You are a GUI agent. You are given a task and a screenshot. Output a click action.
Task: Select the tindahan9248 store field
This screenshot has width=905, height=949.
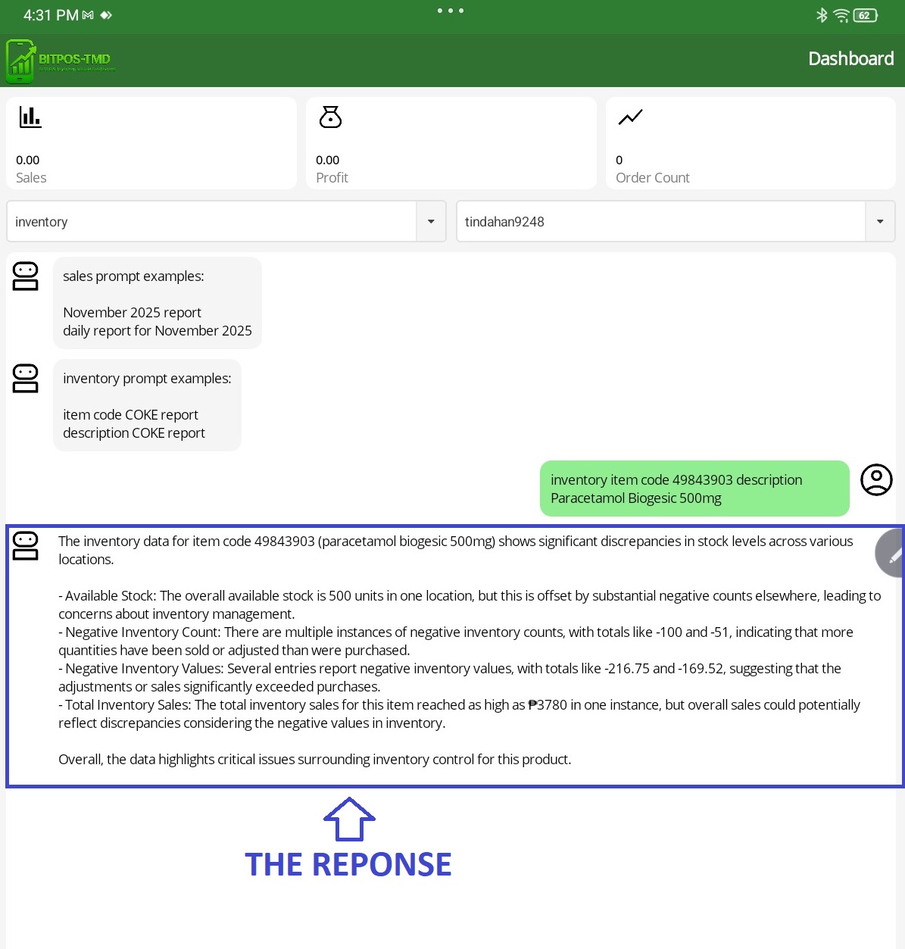coord(660,222)
